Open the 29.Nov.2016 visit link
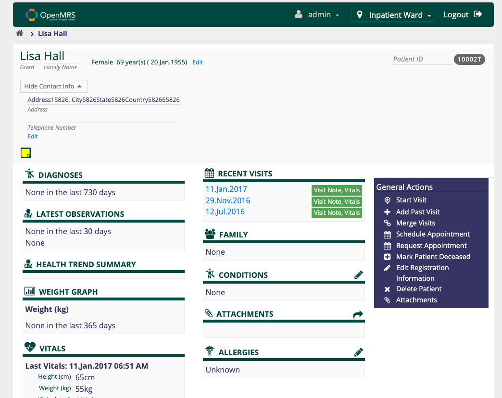 (228, 200)
